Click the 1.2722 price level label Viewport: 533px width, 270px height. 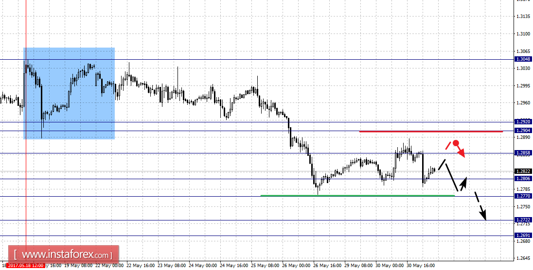coord(523,219)
